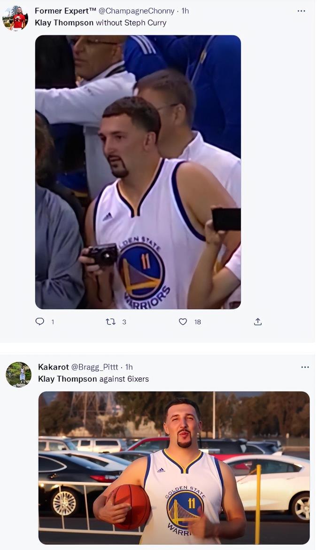Open more options on the Former Expert tweet
The width and height of the screenshot is (317, 550).
tap(302, 11)
